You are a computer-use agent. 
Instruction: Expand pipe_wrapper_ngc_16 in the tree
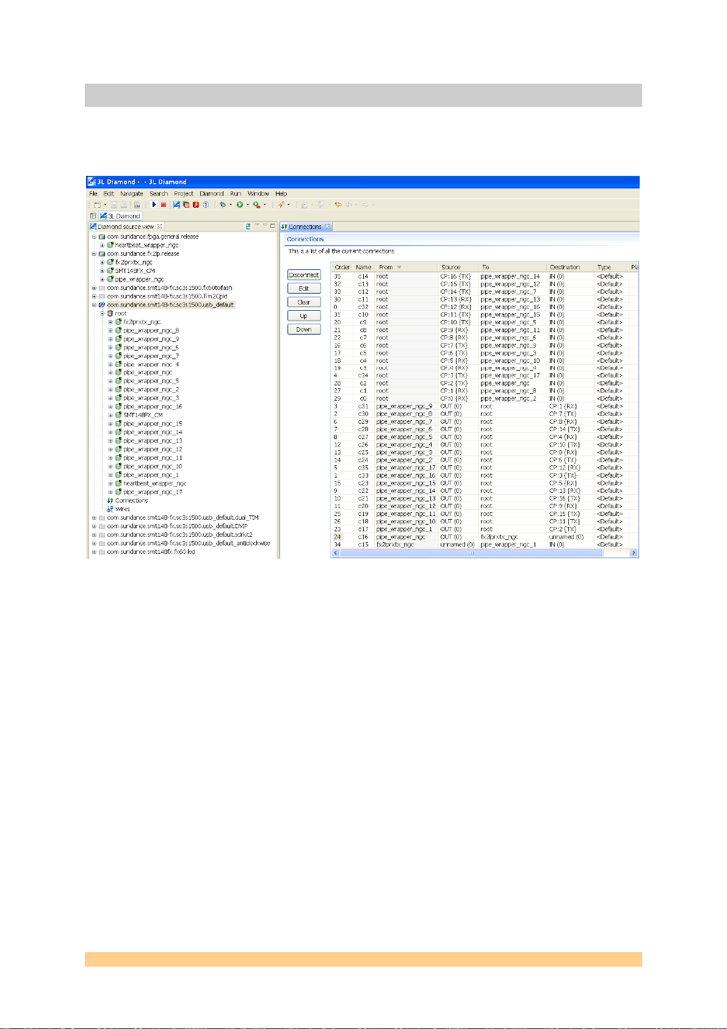pyautogui.click(x=110, y=406)
